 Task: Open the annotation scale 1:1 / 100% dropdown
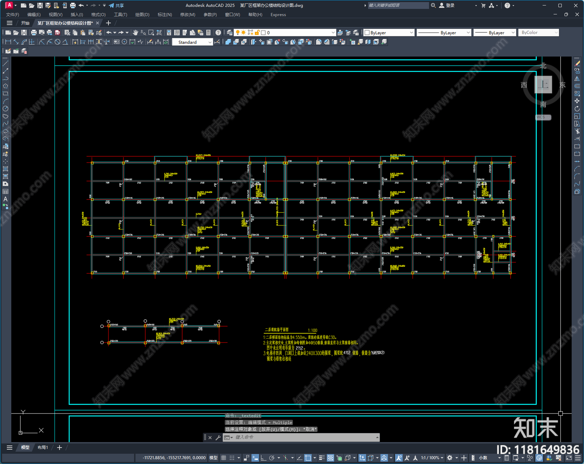tap(432, 458)
